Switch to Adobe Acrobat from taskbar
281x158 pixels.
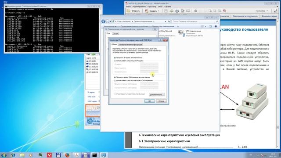pos(76,155)
